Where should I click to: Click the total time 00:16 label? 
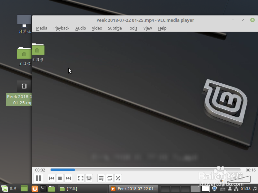pyautogui.click(x=251, y=170)
